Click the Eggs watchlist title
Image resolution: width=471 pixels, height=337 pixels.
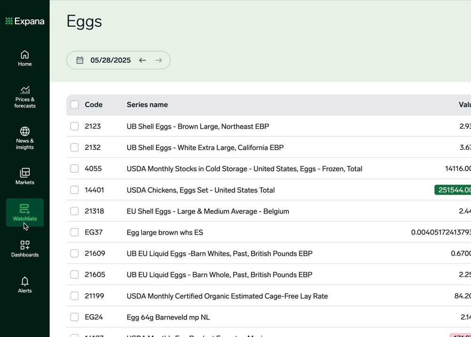[84, 22]
